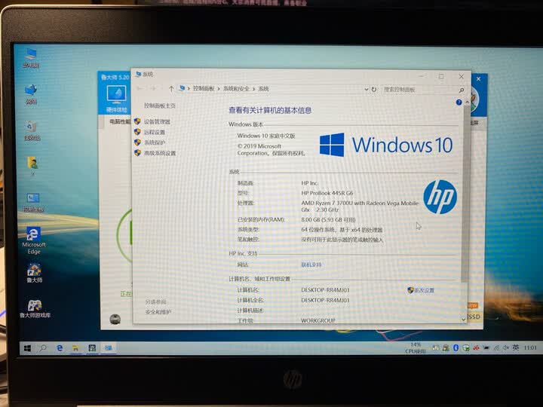Open Device Manager (设备管理器) link

pos(157,122)
